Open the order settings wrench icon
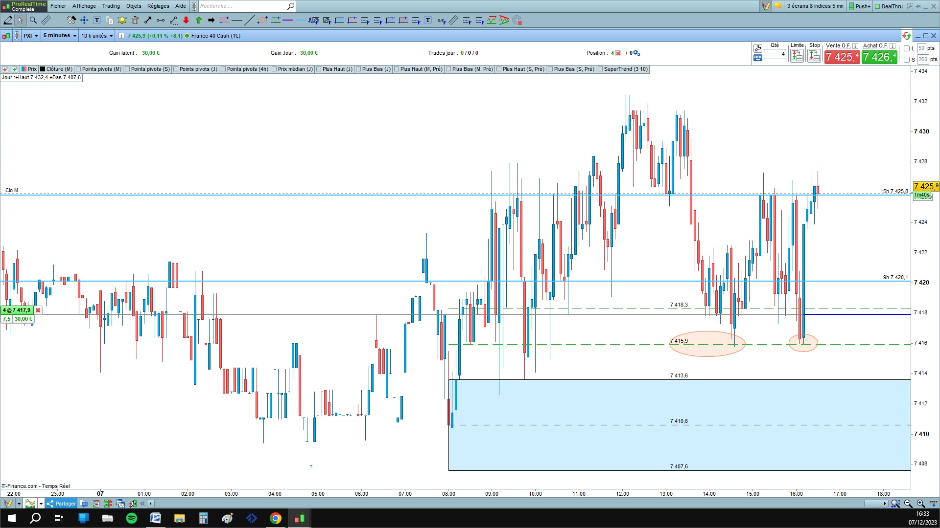The image size is (940, 528). [x=758, y=48]
